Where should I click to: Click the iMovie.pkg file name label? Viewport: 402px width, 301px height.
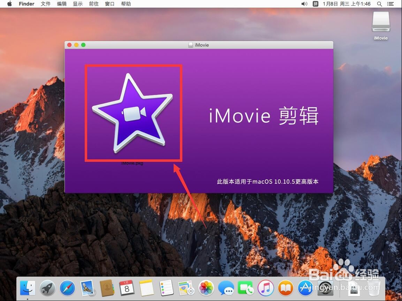point(132,163)
